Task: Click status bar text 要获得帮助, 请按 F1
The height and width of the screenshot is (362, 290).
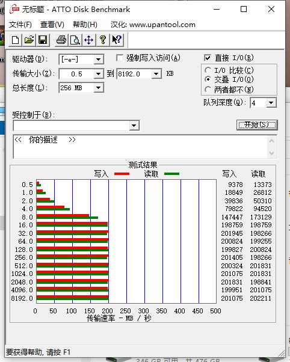Action: pos(38,352)
